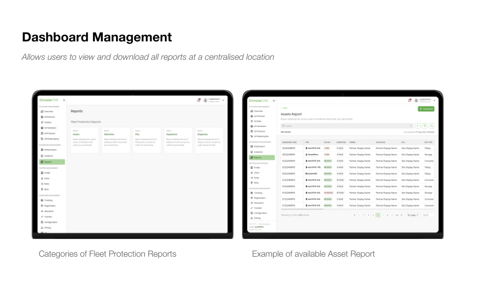Select Configuration in the Reports screen sidebar

coord(49,222)
